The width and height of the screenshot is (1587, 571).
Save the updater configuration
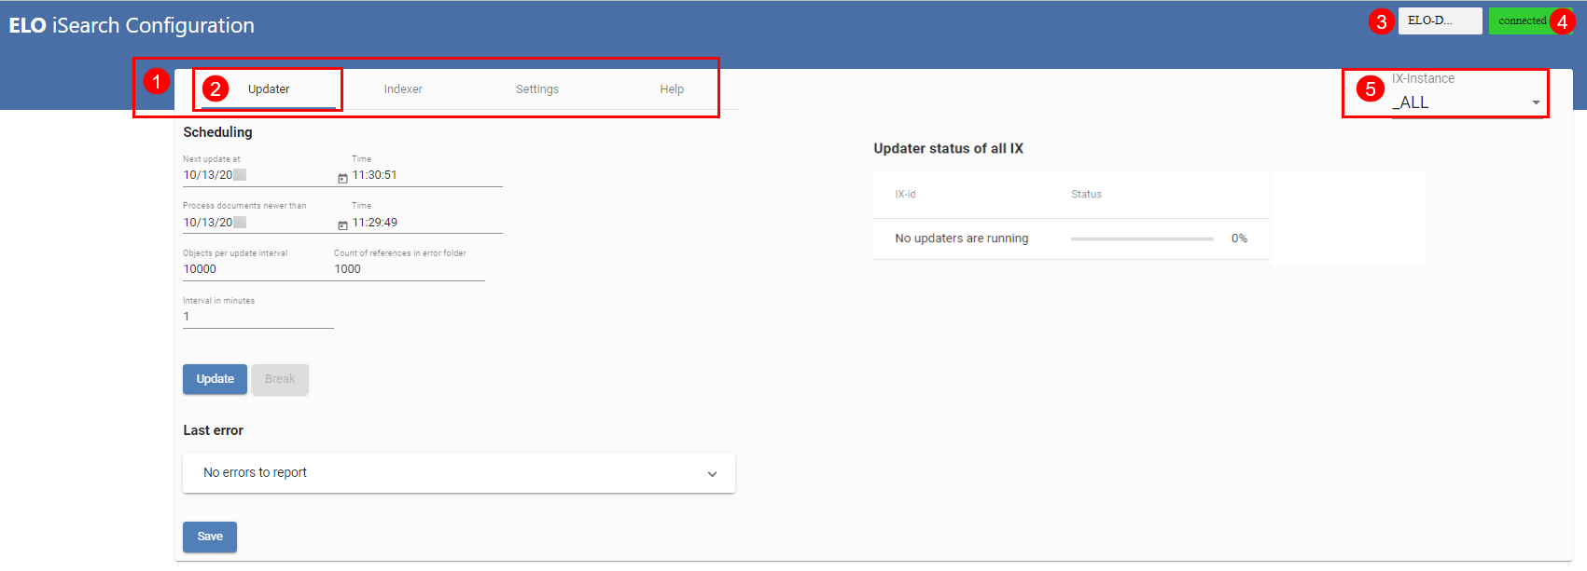click(x=210, y=537)
